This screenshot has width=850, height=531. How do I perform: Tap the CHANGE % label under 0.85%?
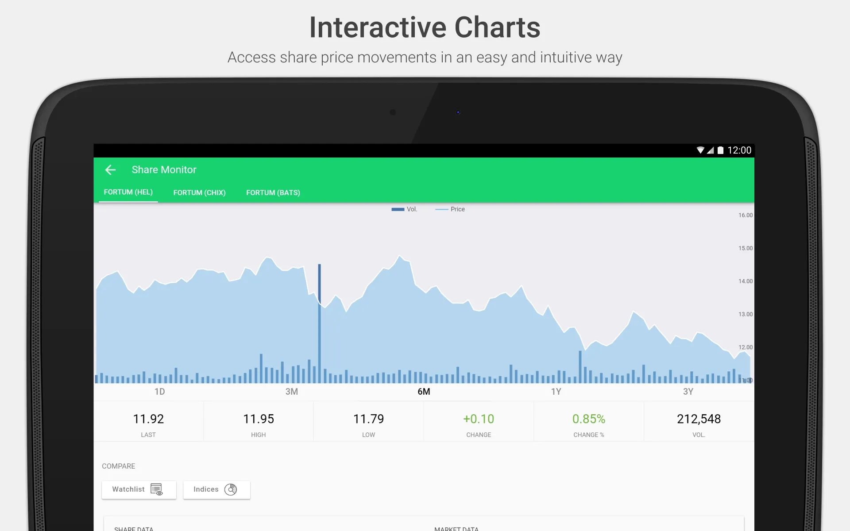click(589, 435)
